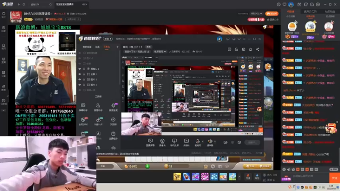This screenshot has width=340, height=191.
Task: Click the edit pencil beside the stream title
Action: tap(148, 51)
